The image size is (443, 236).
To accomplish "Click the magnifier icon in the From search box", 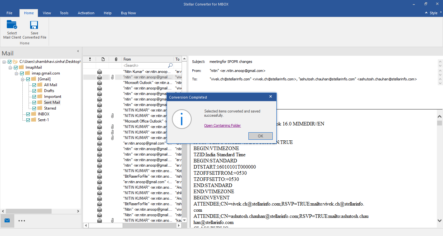I will [x=170, y=65].
